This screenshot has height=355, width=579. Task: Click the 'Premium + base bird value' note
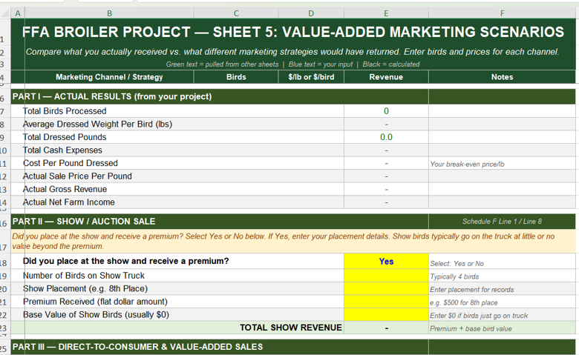click(x=471, y=328)
